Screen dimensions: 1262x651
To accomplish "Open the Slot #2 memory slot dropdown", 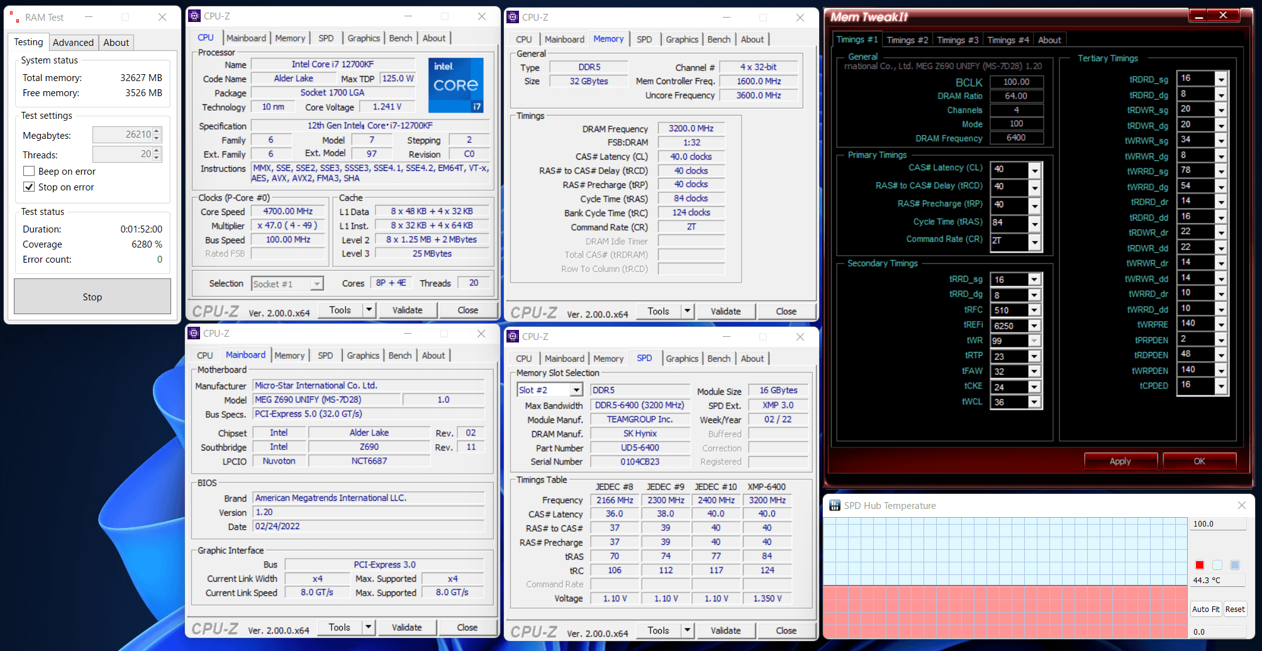I will (x=576, y=390).
